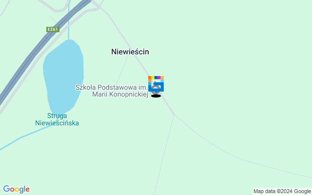This screenshot has height=195, width=312.
Task: Click the colorful square map marker icon
Action: pyautogui.click(x=156, y=84)
